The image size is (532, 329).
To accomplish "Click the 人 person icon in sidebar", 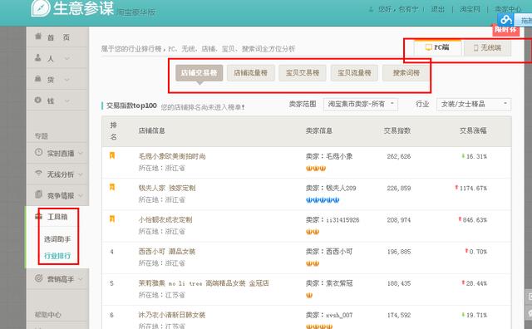I will 38,57.
